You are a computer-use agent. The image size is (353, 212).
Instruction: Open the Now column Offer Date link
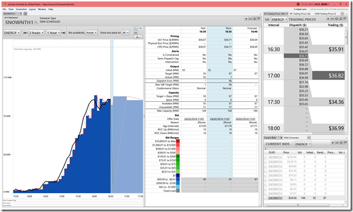[x=220, y=119]
